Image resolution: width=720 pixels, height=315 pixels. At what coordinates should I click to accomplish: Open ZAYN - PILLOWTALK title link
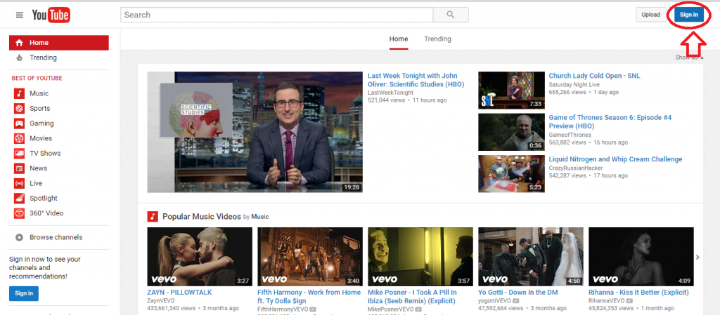tap(179, 292)
